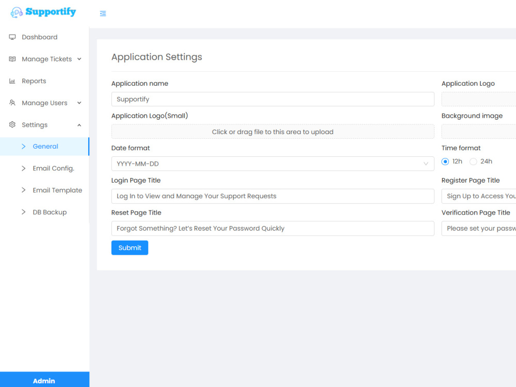Click the Manage Users people icon
Screen dimensions: 516x387
click(12, 103)
